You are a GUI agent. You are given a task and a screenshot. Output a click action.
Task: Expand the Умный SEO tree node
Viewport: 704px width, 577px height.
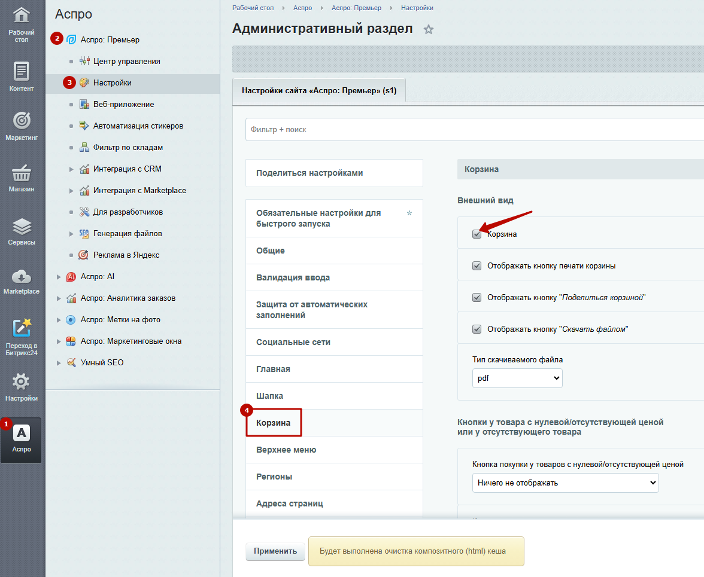(59, 363)
